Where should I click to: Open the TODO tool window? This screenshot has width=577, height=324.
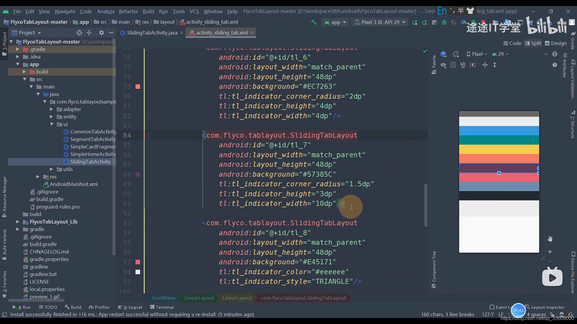point(48,307)
